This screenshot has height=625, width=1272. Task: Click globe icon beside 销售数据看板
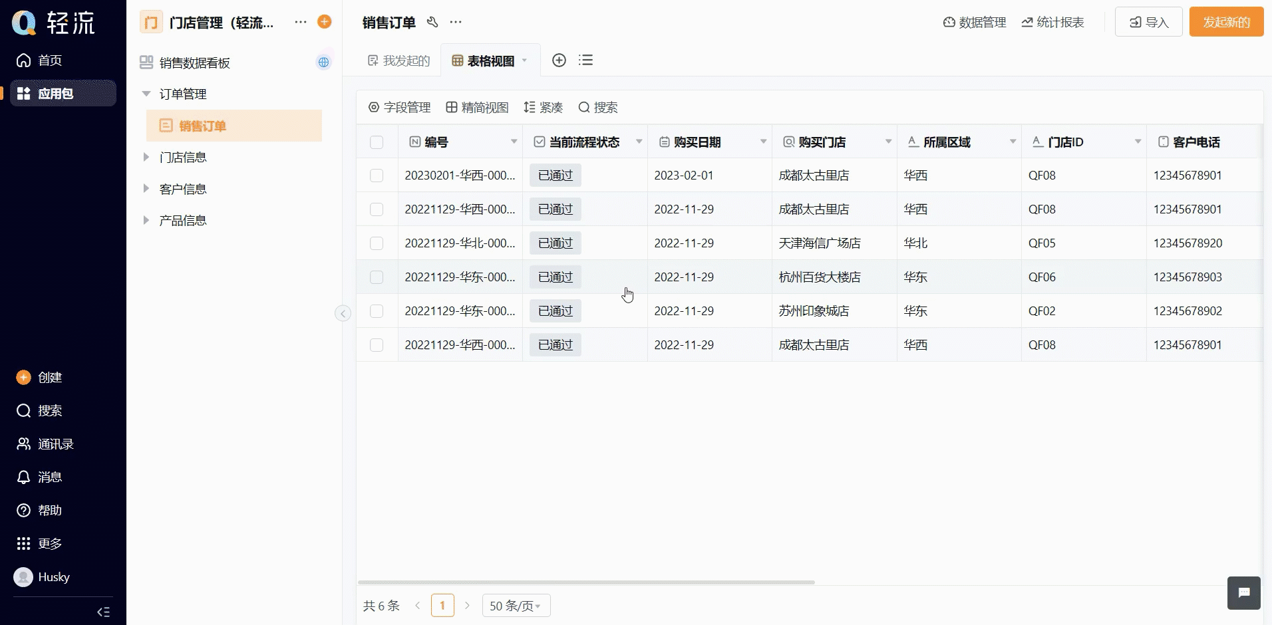point(323,62)
